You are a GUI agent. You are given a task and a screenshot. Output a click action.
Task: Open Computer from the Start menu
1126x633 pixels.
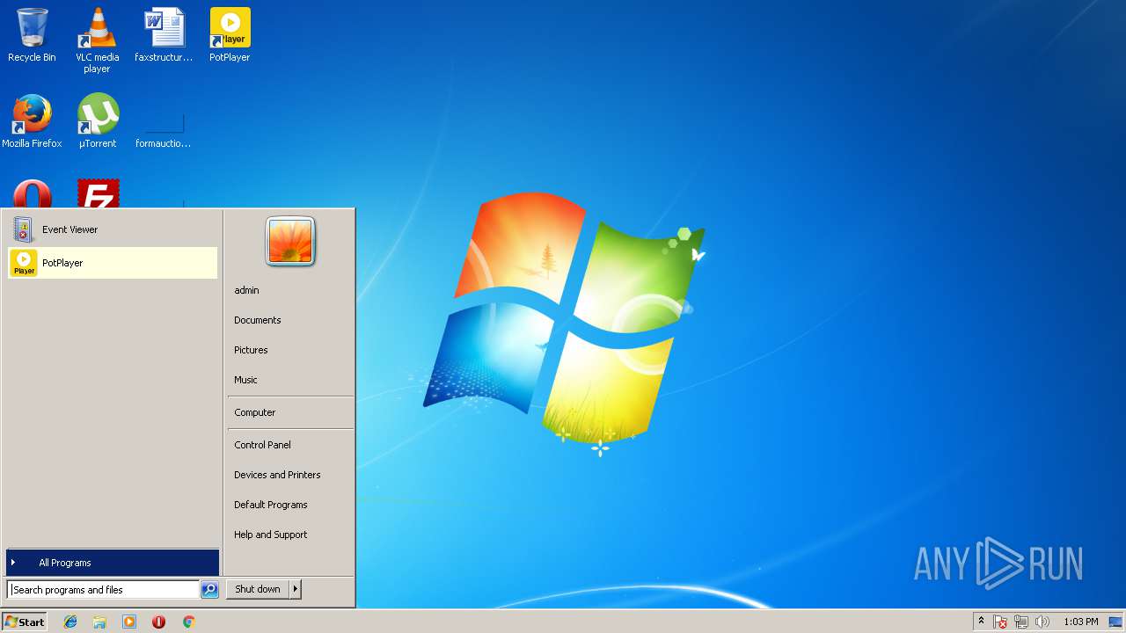tap(290, 412)
